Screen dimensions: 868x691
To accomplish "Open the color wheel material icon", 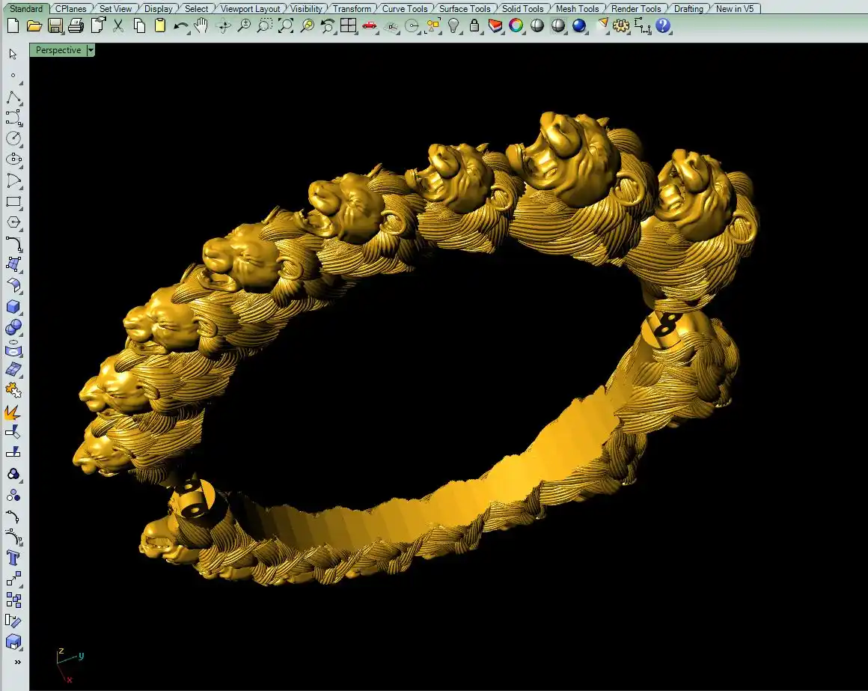I will 516,26.
